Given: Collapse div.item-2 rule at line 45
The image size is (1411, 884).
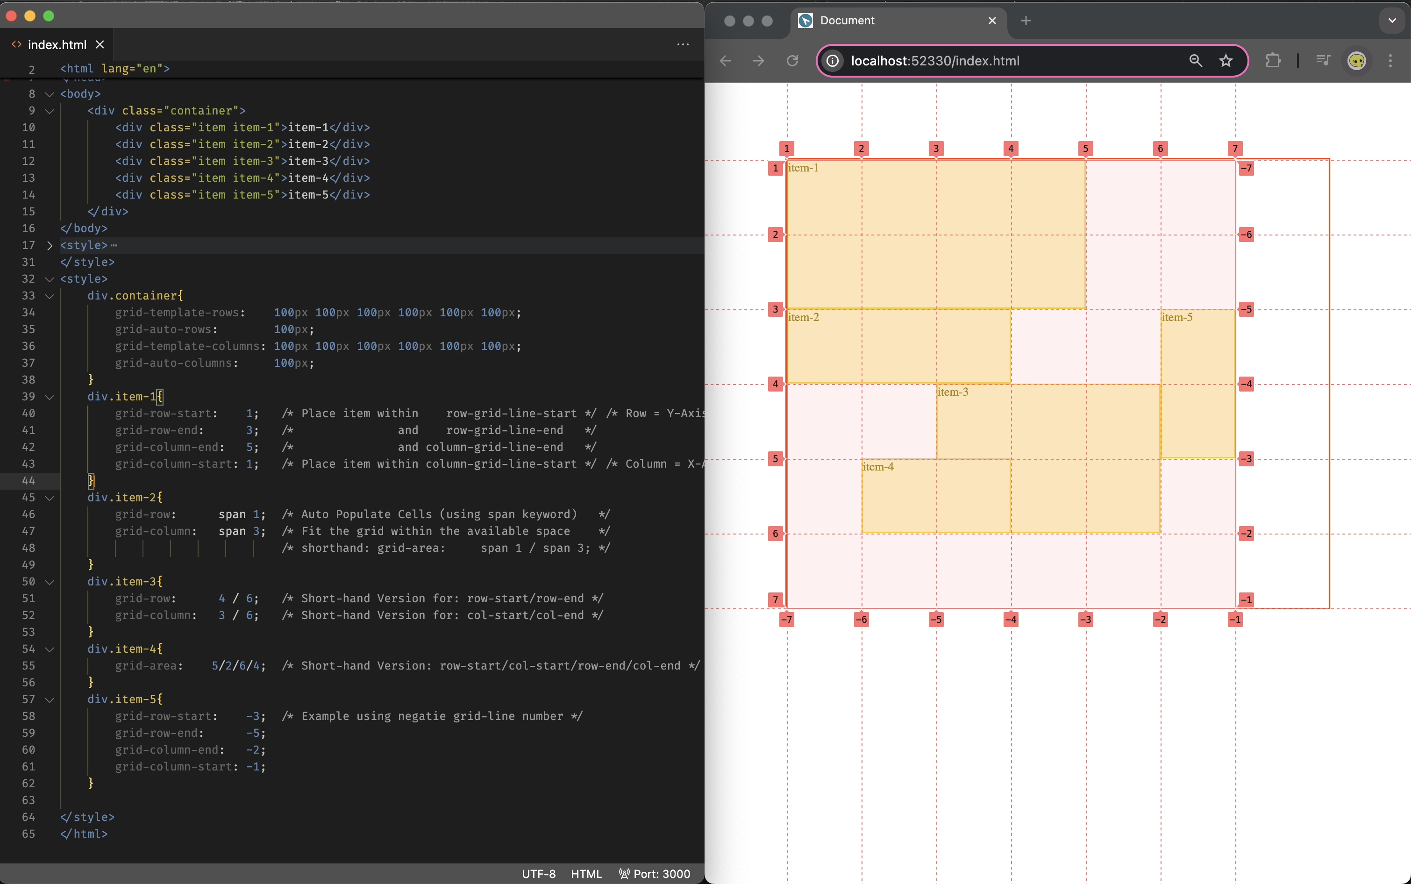Looking at the screenshot, I should 50,498.
